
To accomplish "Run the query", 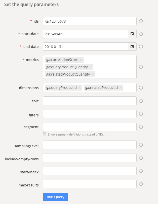I will 56,197.
